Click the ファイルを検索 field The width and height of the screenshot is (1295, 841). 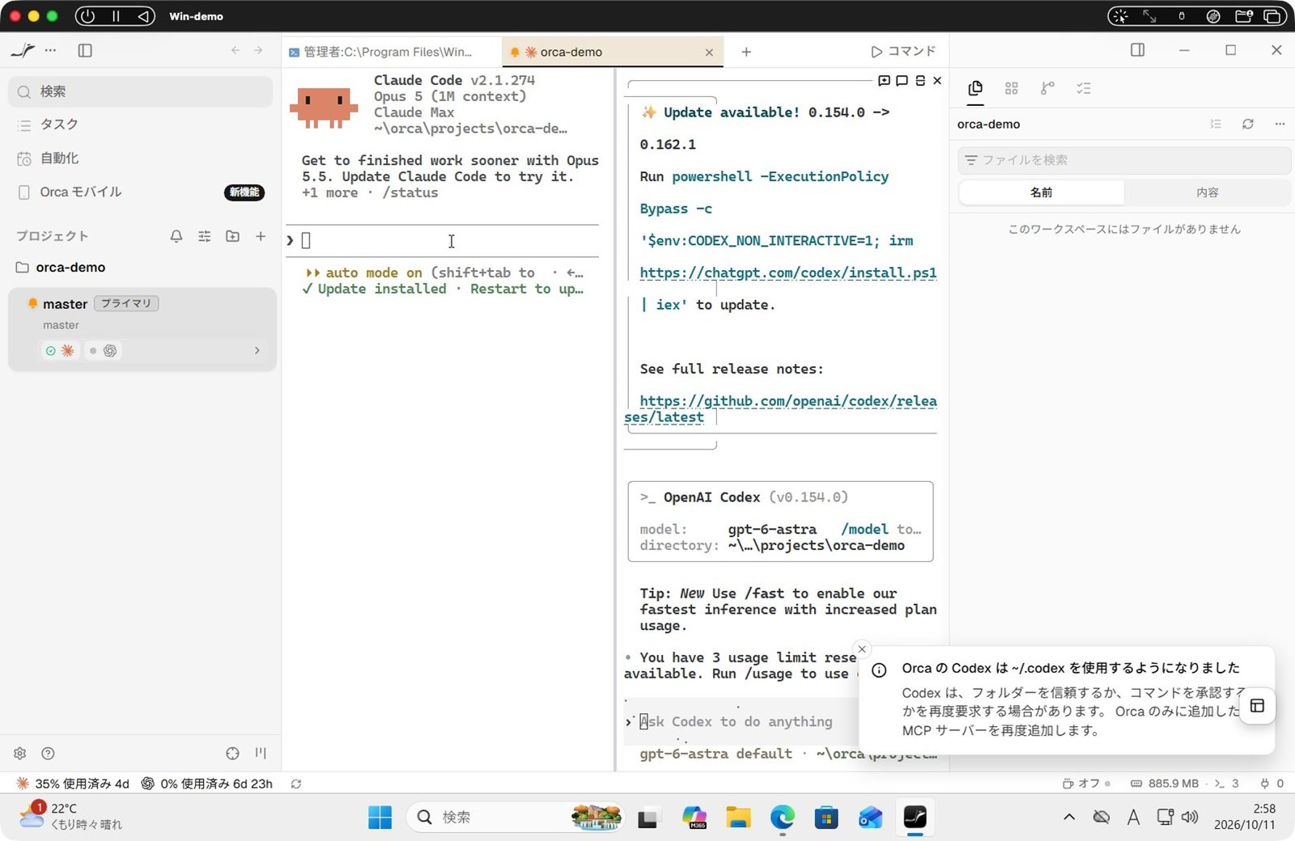[1124, 160]
